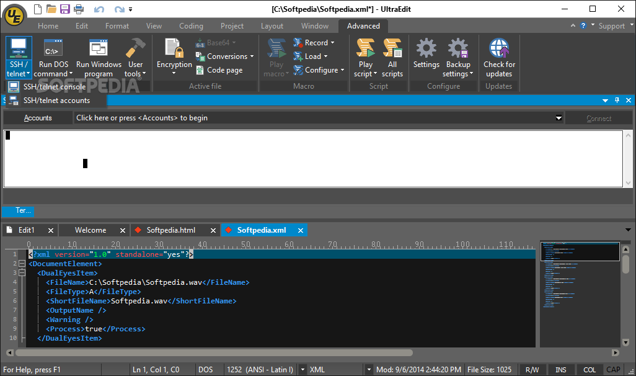Click the Accounts button
The width and height of the screenshot is (636, 376).
38,118
